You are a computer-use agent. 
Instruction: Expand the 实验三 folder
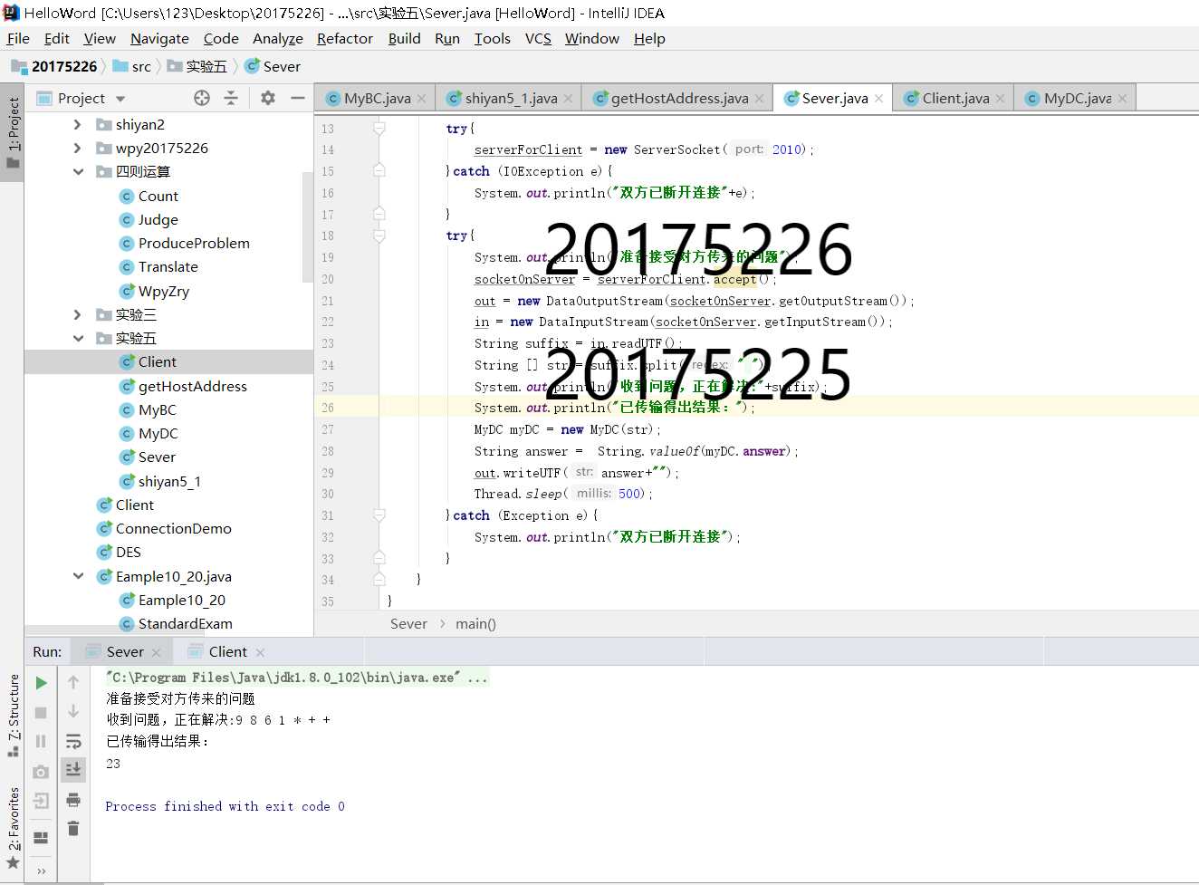(x=78, y=314)
